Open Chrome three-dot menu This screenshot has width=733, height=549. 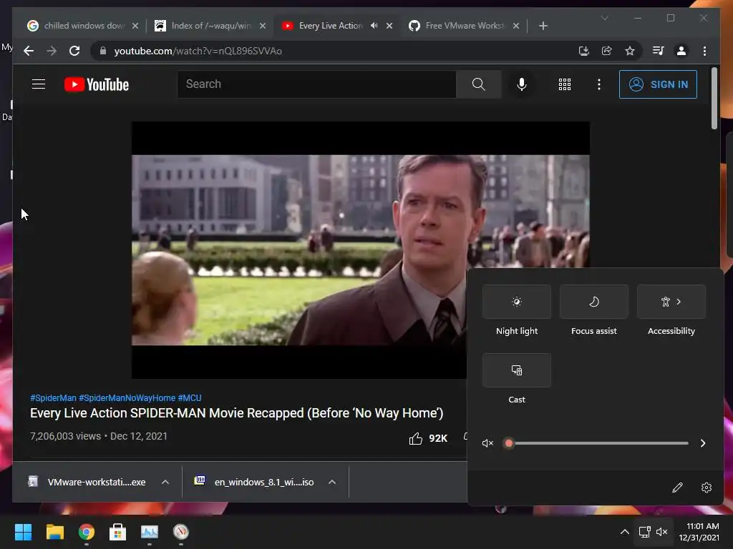pos(704,51)
